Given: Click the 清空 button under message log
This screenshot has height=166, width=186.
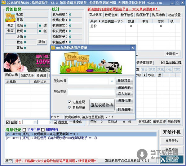Looking at the screenshot, I should [9, 161].
